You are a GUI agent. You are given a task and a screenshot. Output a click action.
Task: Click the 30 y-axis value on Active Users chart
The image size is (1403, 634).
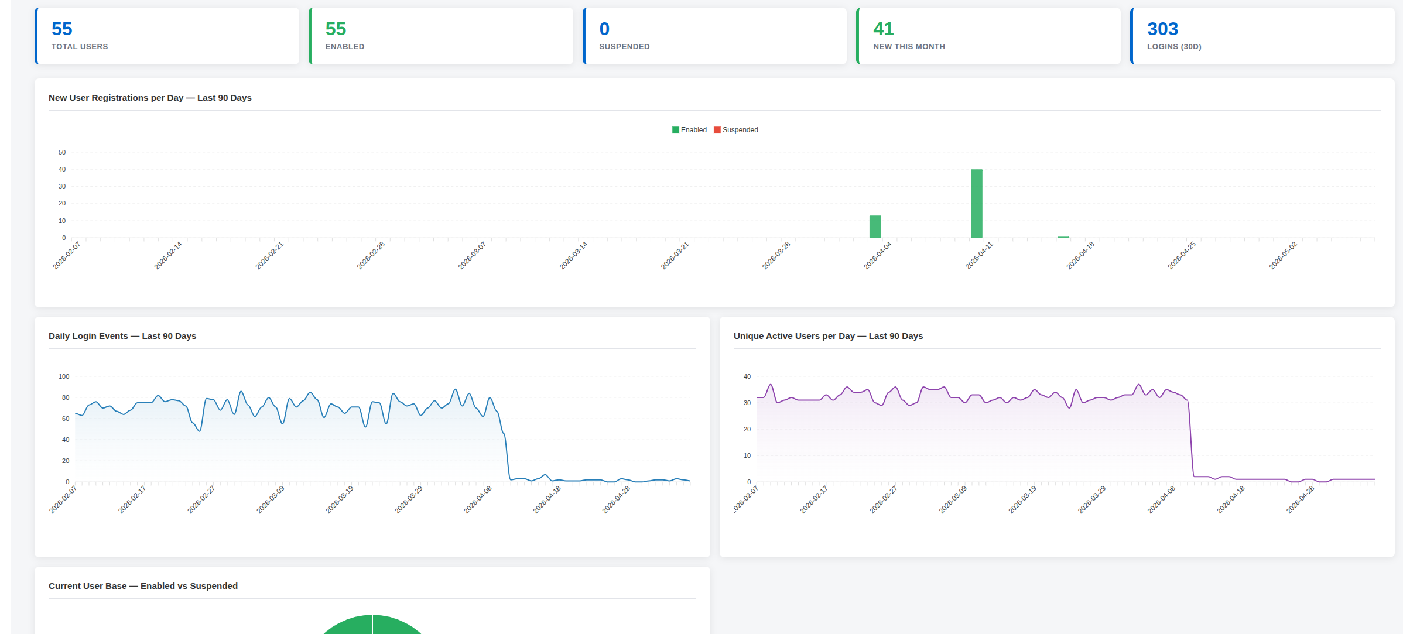747,403
